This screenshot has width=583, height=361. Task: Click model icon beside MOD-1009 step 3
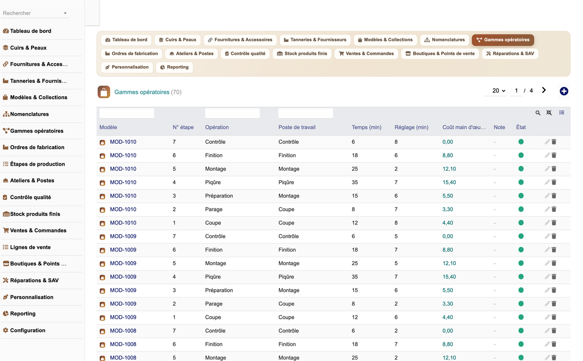[x=103, y=291]
